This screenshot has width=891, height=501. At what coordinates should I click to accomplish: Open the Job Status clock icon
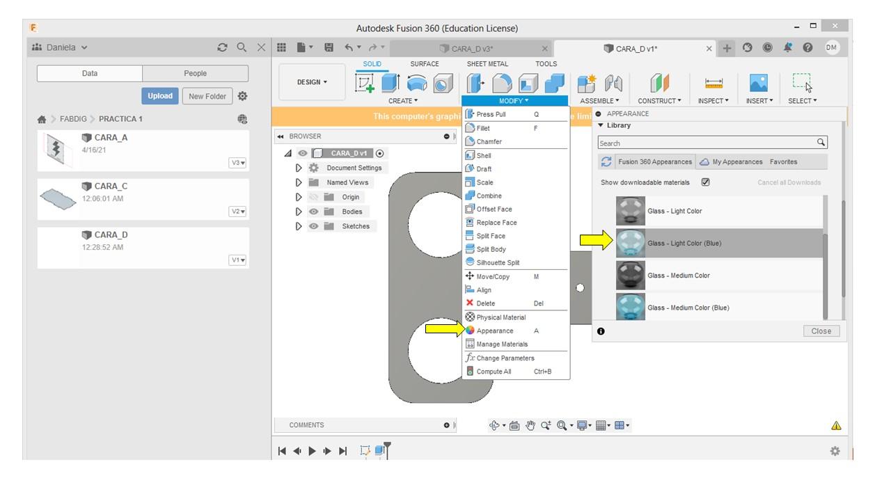[768, 48]
